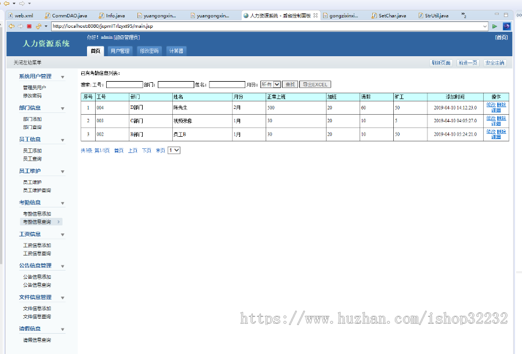This screenshot has height=354, width=522.
Task: Go to 下页 in pagination
Action: (147, 151)
